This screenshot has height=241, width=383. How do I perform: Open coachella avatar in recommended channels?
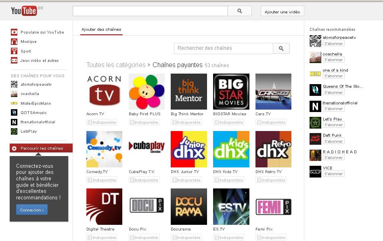pos(315,57)
